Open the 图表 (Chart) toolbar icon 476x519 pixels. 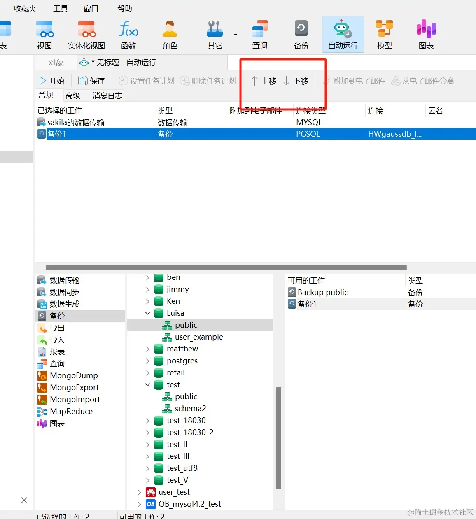click(426, 35)
